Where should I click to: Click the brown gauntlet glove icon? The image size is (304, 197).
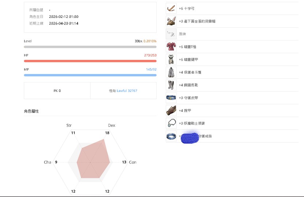[171, 111]
